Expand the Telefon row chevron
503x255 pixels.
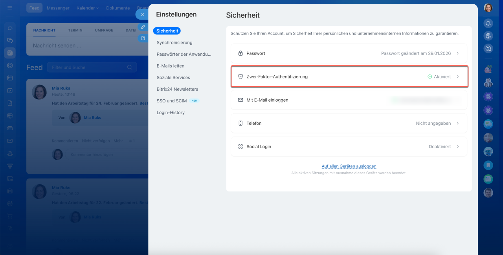[458, 123]
